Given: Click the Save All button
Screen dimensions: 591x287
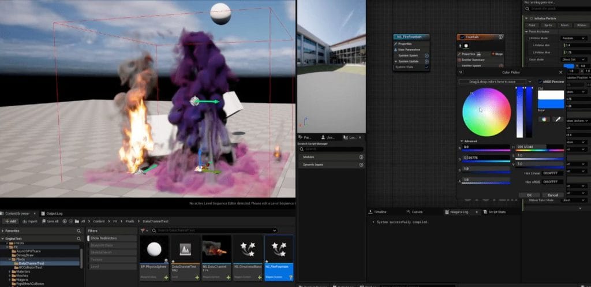Looking at the screenshot, I should pyautogui.click(x=50, y=221).
